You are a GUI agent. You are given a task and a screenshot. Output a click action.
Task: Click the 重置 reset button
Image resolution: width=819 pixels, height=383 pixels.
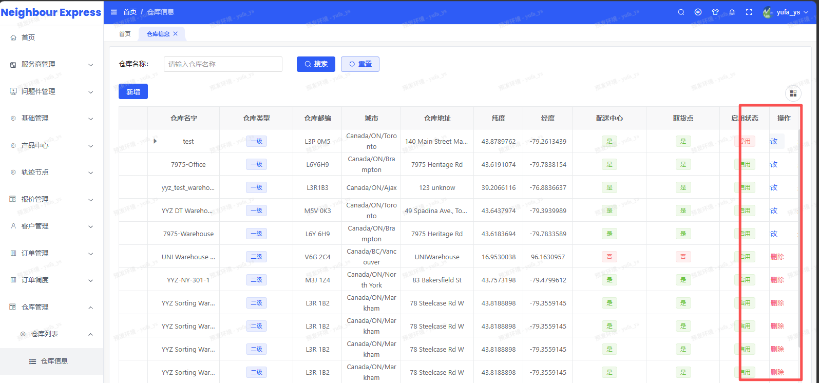point(360,64)
